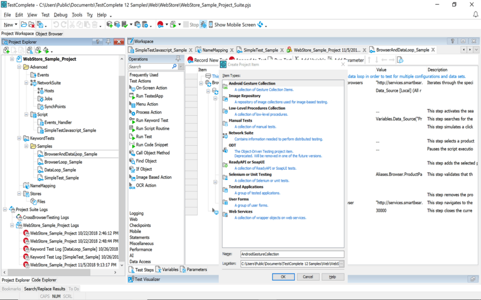Click the Name field in dialog

click(292, 254)
